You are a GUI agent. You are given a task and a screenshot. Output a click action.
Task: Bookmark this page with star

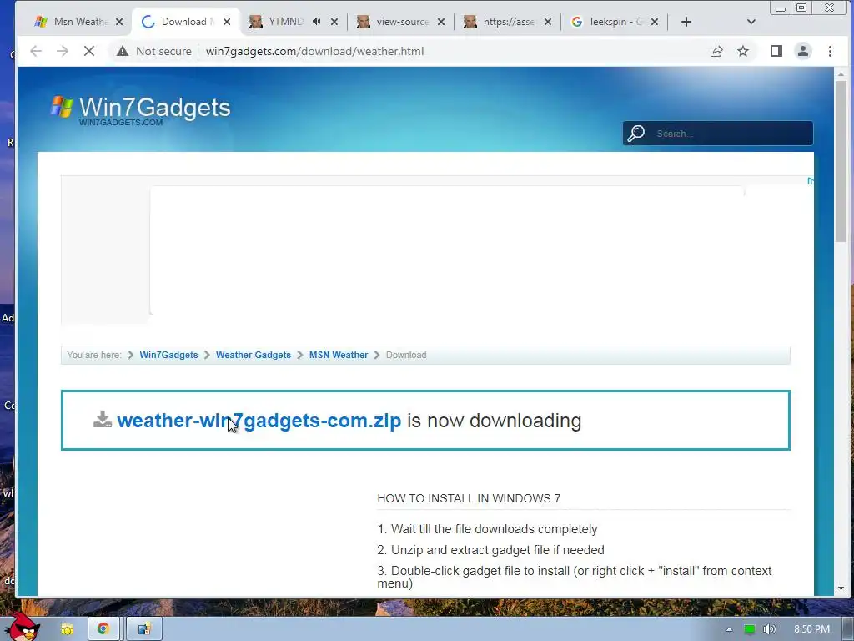[x=743, y=51]
